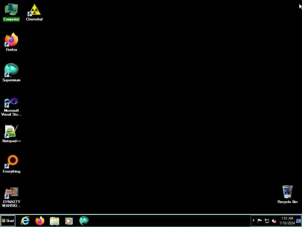
Task: Select the Computer desktop icon
Action: click(x=12, y=12)
